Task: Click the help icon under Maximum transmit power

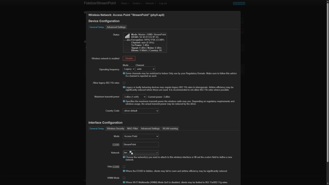Action: (124, 101)
